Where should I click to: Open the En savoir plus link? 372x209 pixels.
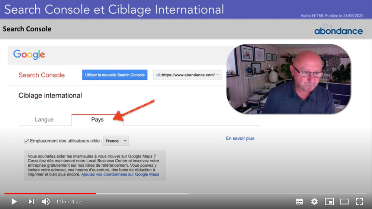(x=240, y=138)
